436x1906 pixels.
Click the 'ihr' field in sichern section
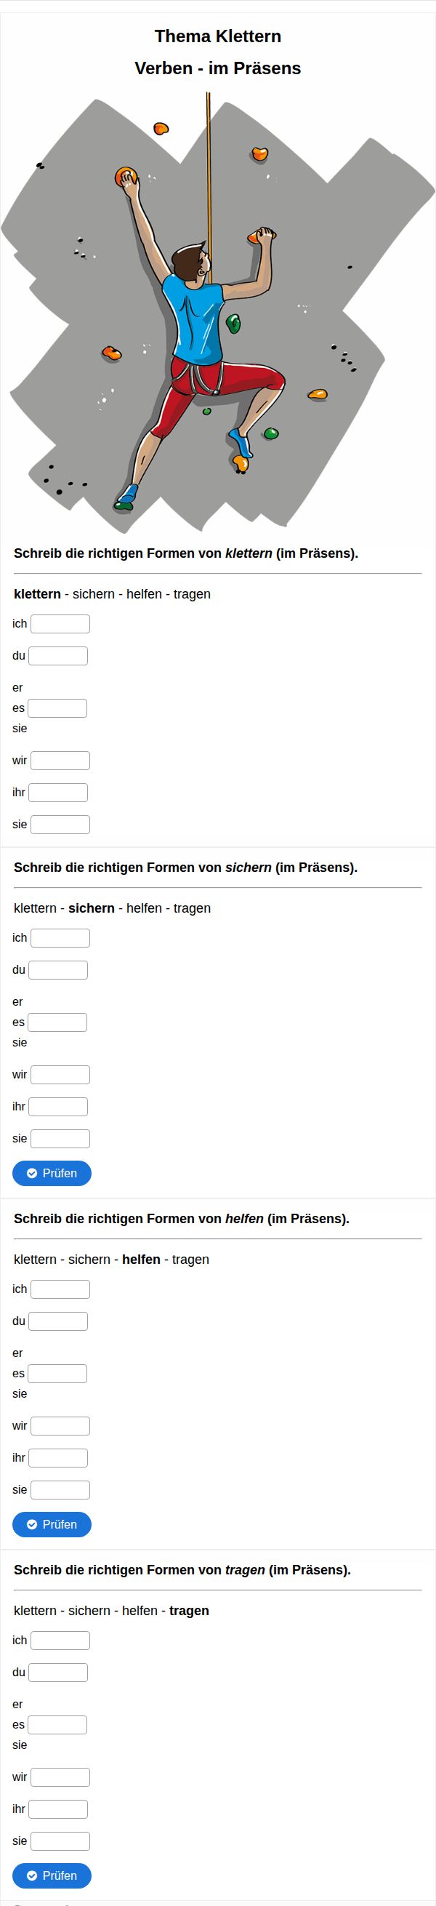(57, 1107)
